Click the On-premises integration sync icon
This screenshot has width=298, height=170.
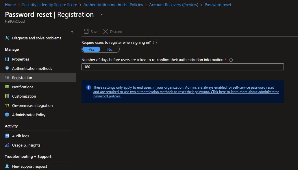tap(7, 105)
